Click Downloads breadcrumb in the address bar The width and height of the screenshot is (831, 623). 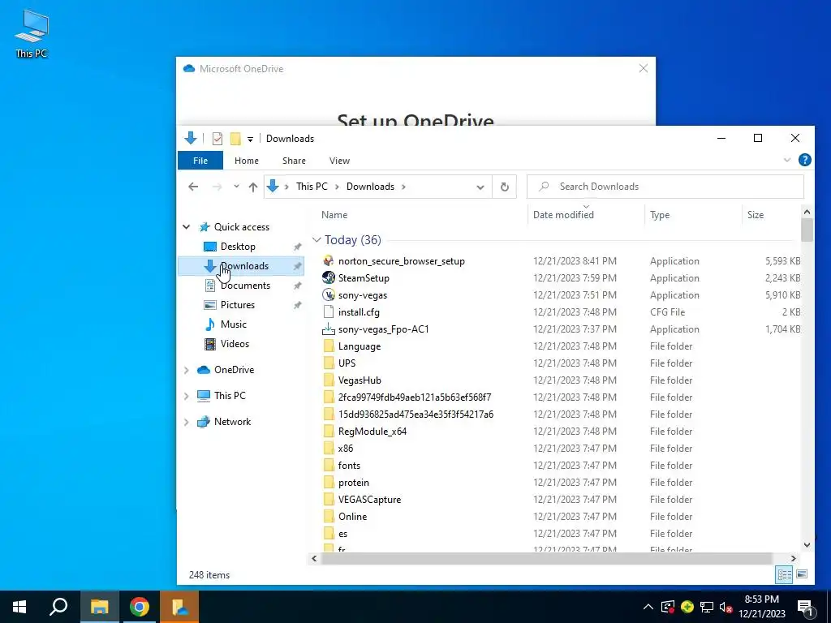point(370,187)
